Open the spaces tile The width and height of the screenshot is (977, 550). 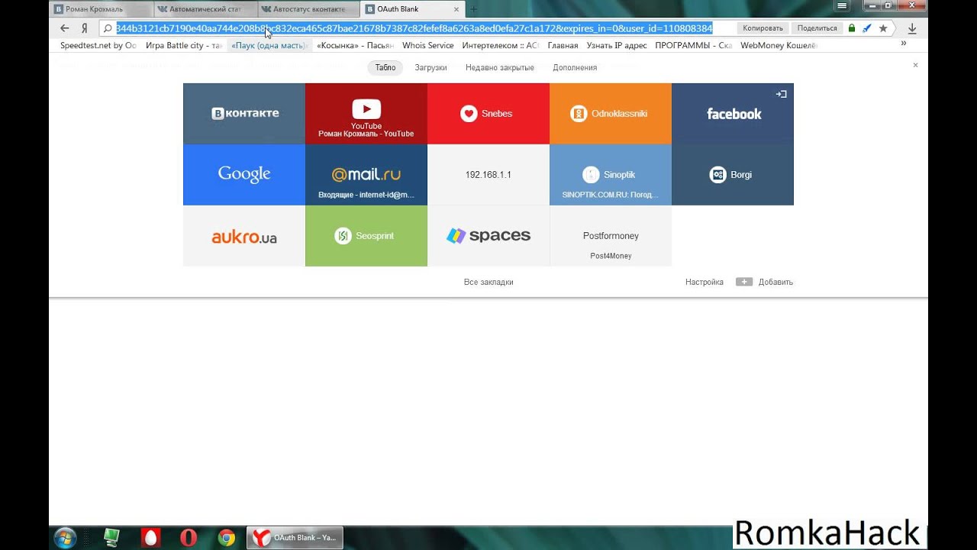click(x=488, y=236)
